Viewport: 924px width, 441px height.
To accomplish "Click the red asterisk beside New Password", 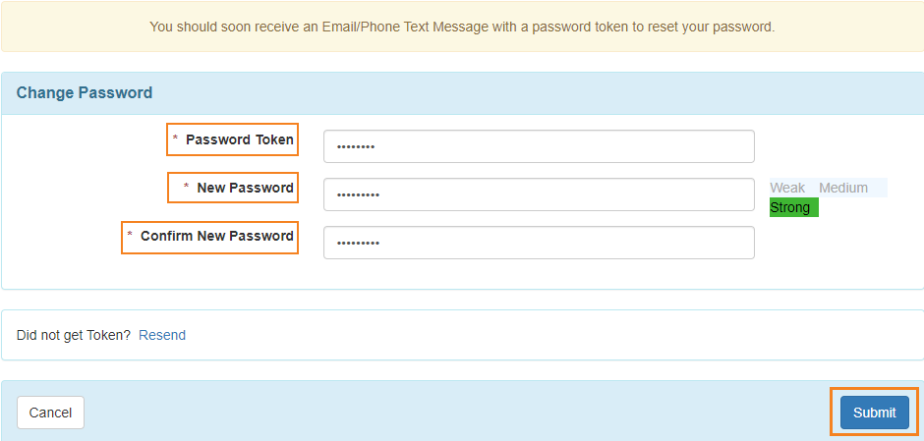I will (x=186, y=186).
